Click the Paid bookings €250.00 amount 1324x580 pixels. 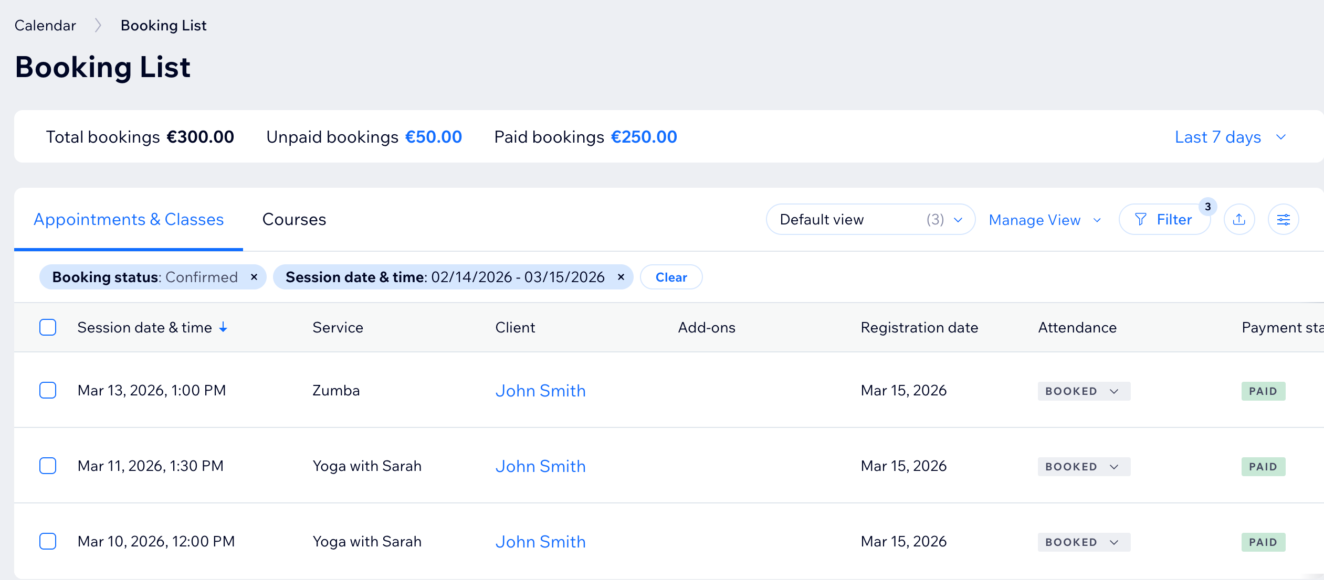(x=644, y=137)
